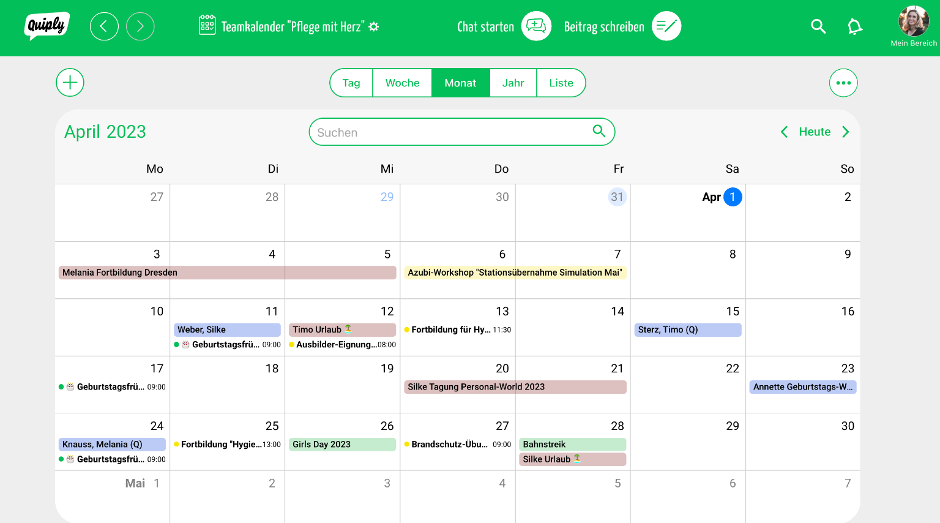Switch to Liste view
This screenshot has width=940, height=523.
click(561, 83)
